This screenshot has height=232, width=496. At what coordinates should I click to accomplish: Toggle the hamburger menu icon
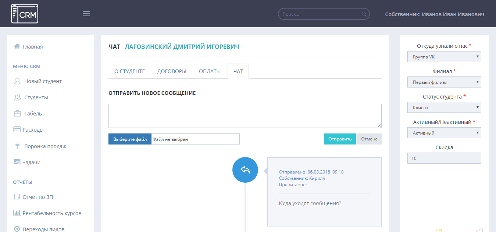(x=86, y=14)
